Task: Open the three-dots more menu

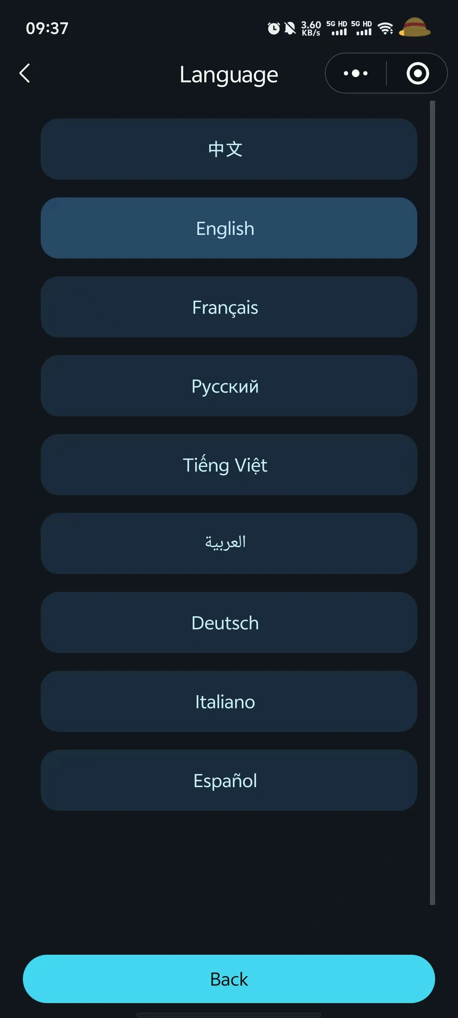Action: pyautogui.click(x=355, y=73)
